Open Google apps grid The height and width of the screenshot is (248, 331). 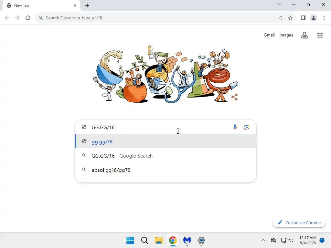(x=320, y=35)
